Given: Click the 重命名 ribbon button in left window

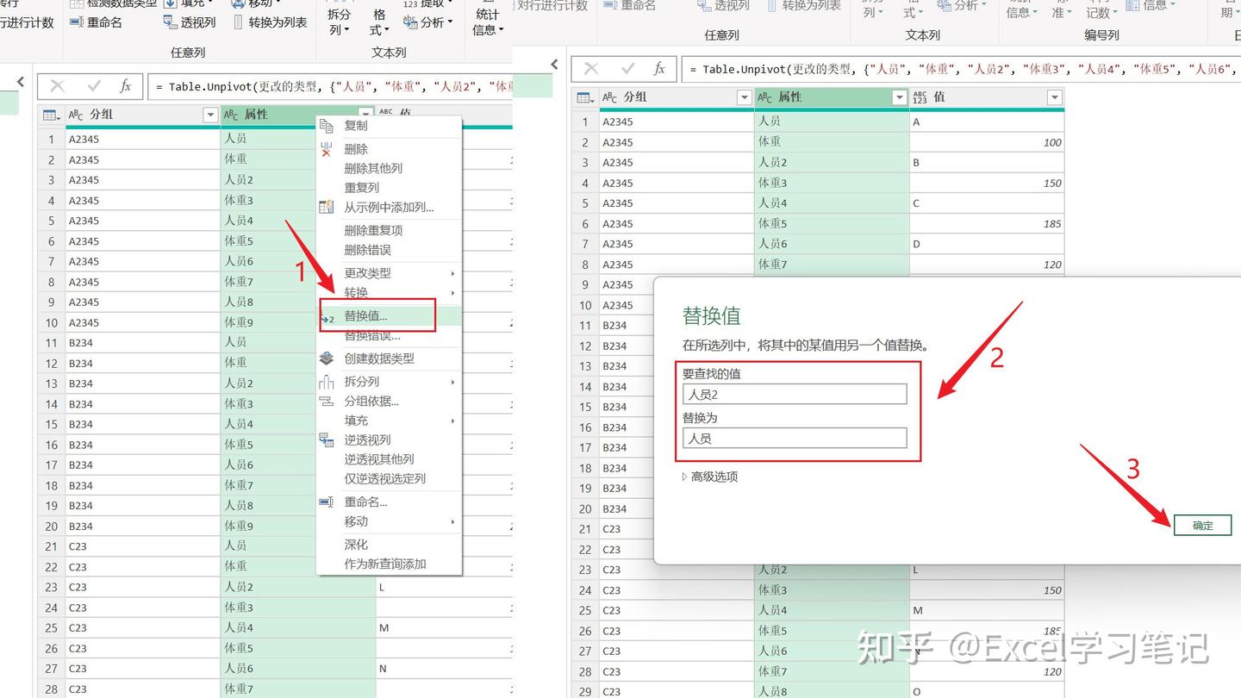Looking at the screenshot, I should click(x=96, y=22).
